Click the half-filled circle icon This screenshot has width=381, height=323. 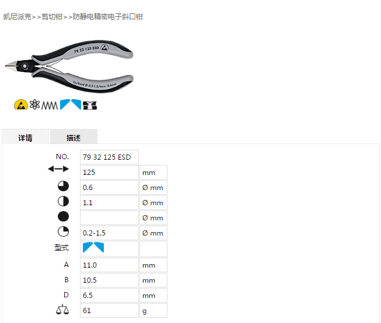point(63,201)
